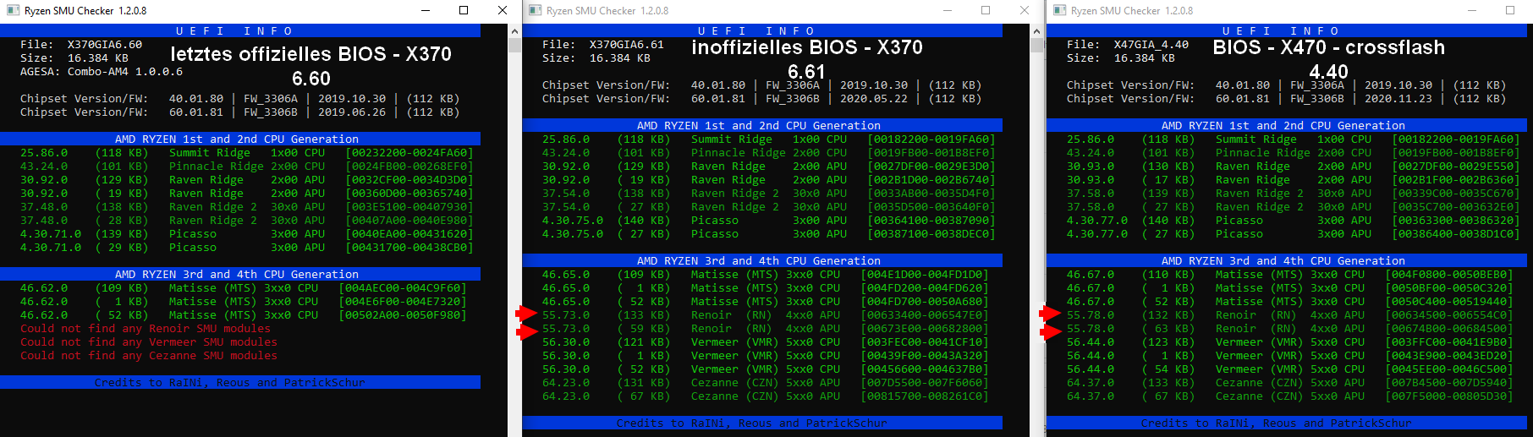Click scroll-up arrow of X370GIA6.60 window scrollbar
Image resolution: width=1533 pixels, height=437 pixels.
tap(514, 30)
